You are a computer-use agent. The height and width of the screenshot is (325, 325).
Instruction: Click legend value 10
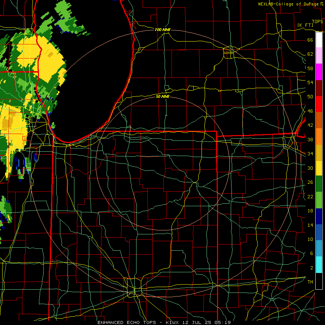tap(310, 239)
